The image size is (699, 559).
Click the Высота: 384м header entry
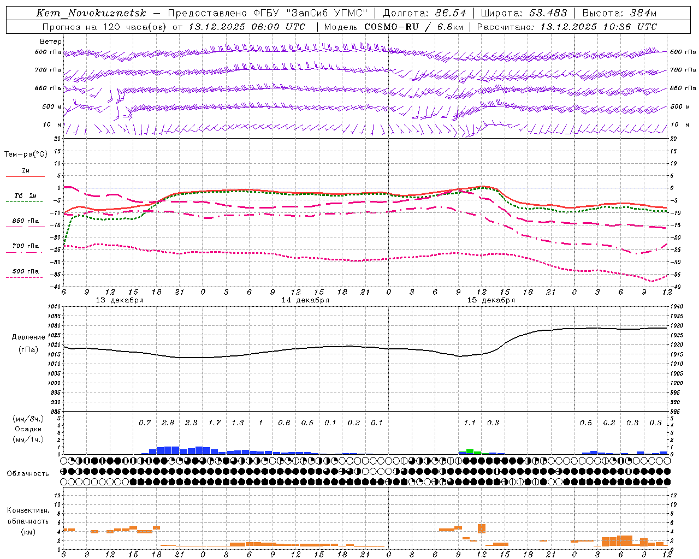[x=620, y=13]
